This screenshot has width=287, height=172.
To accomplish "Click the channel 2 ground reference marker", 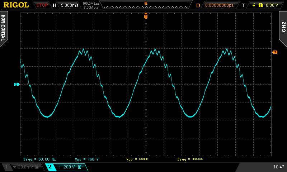I will pos(17,85).
